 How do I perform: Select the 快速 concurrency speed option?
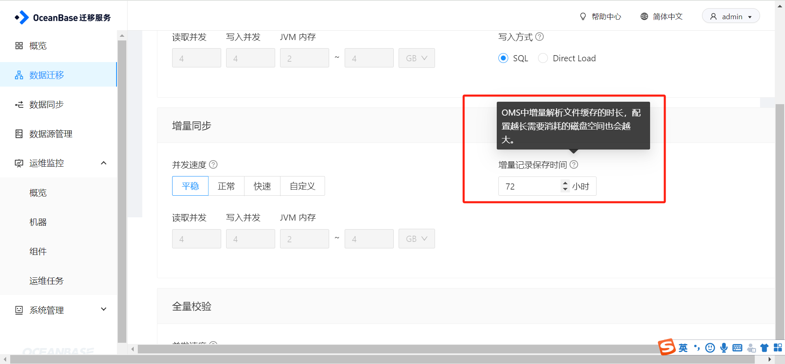pos(262,186)
